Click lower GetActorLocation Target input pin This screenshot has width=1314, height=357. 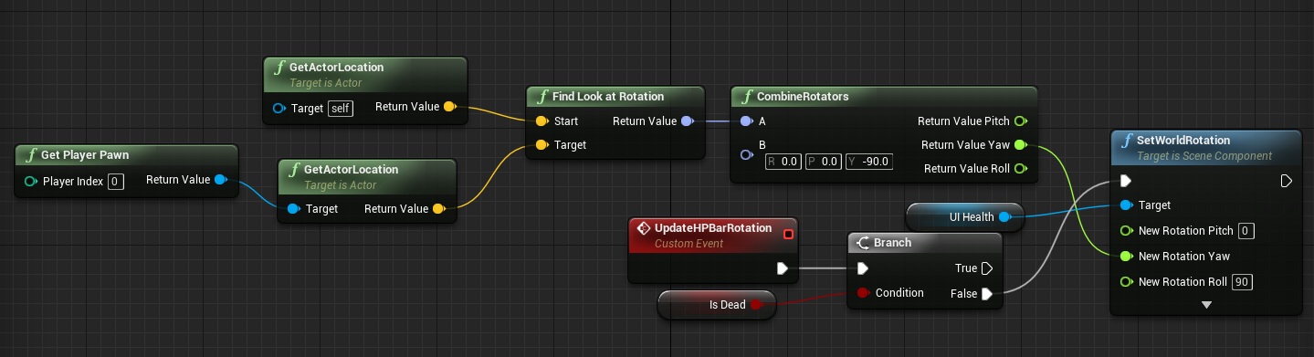[293, 209]
